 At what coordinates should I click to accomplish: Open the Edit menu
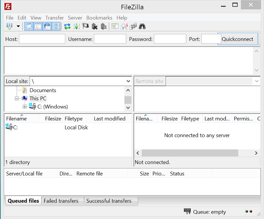[x=22, y=18]
